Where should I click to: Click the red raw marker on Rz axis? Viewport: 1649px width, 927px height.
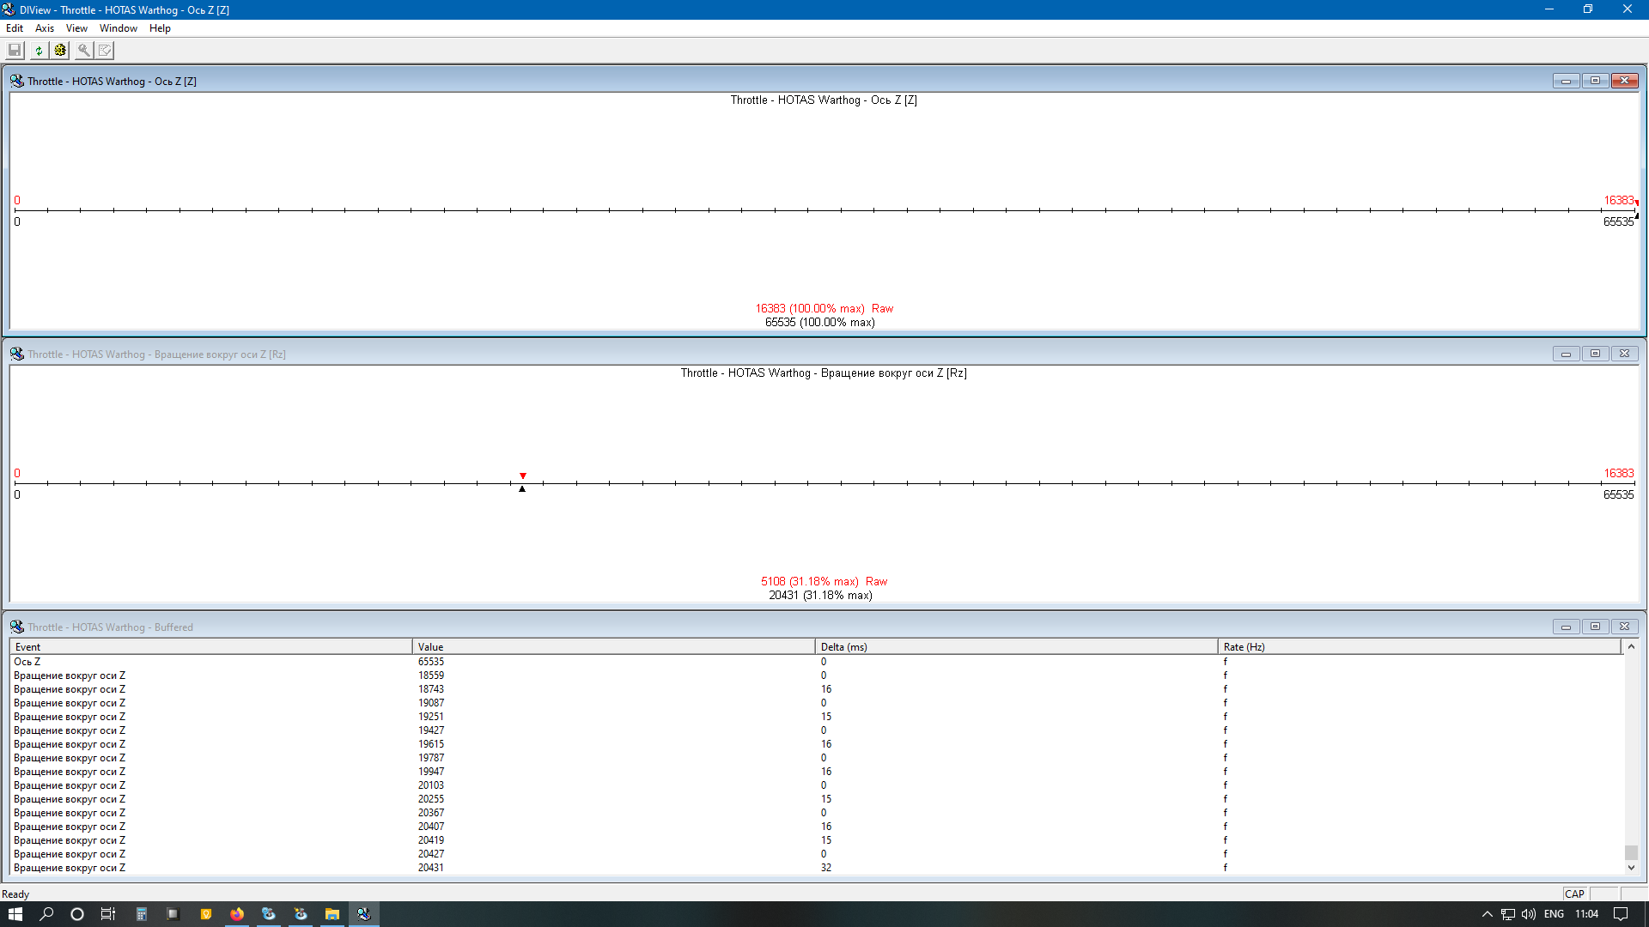click(x=522, y=476)
